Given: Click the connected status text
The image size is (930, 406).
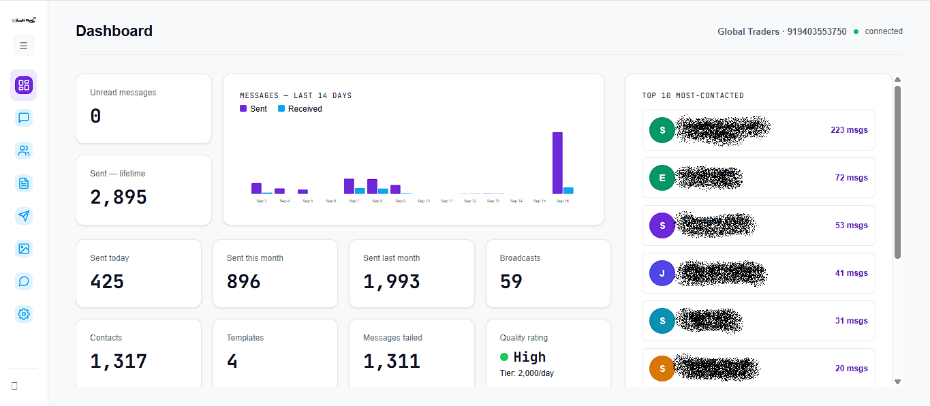Looking at the screenshot, I should (x=884, y=31).
